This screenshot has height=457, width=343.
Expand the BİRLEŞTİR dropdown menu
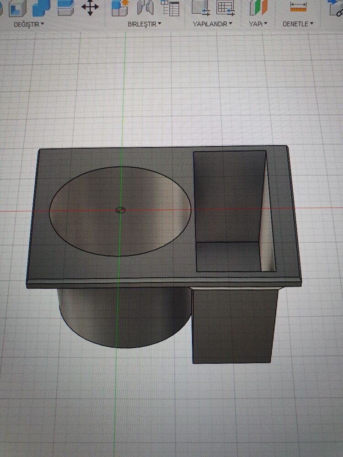point(145,24)
